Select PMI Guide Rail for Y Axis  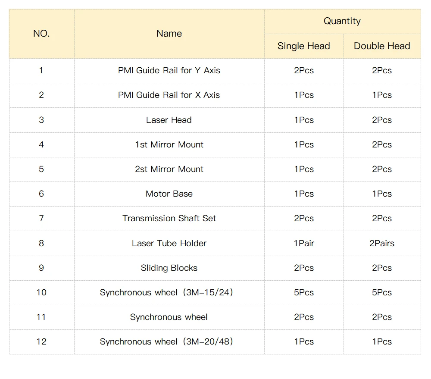pos(169,70)
